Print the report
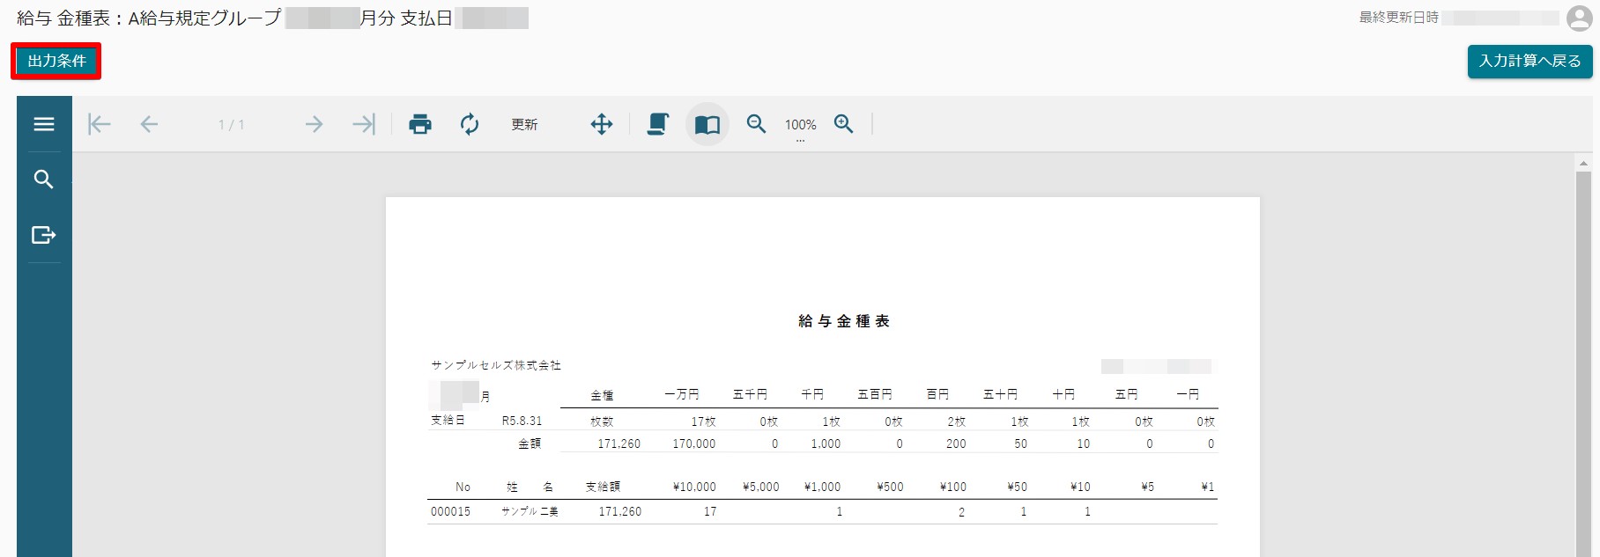This screenshot has width=1600, height=557. click(x=420, y=124)
